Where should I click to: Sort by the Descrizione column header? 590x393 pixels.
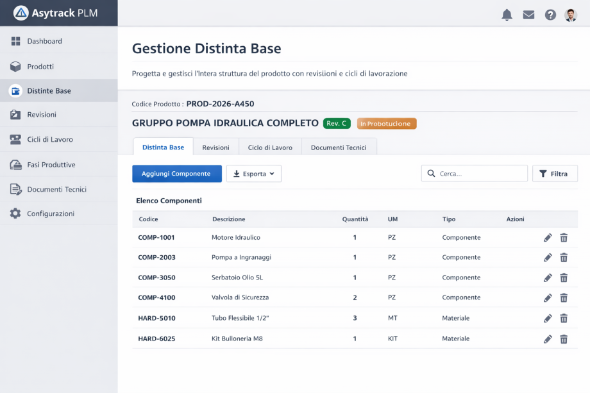click(x=229, y=219)
